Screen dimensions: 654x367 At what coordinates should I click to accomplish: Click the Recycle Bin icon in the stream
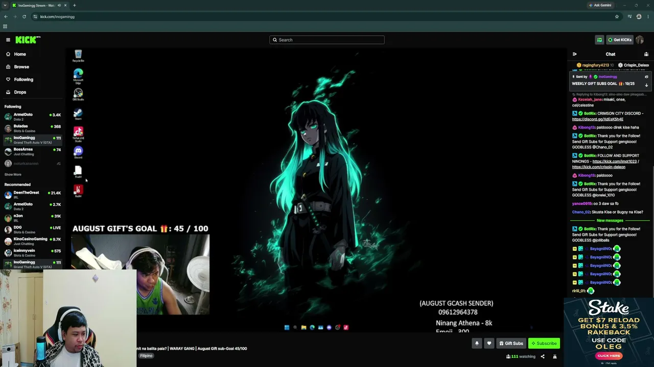[x=78, y=56]
